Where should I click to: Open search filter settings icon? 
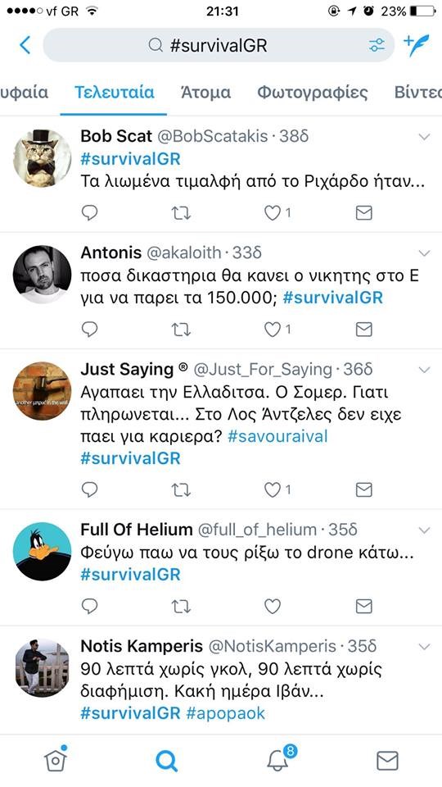(x=377, y=45)
